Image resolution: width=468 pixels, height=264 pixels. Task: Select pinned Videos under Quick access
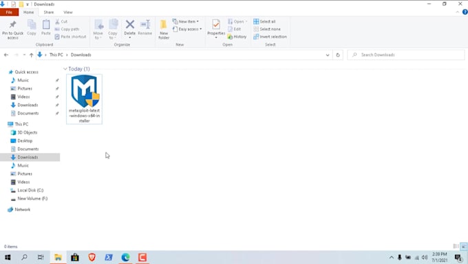tap(23, 97)
